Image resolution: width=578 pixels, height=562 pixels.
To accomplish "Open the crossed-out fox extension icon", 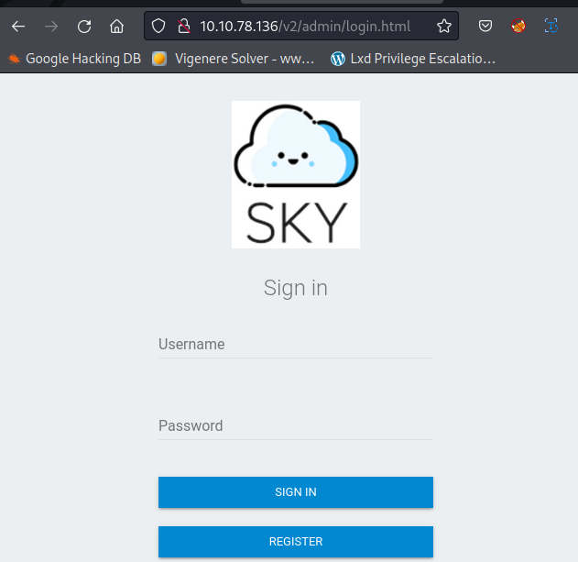I will click(x=518, y=27).
